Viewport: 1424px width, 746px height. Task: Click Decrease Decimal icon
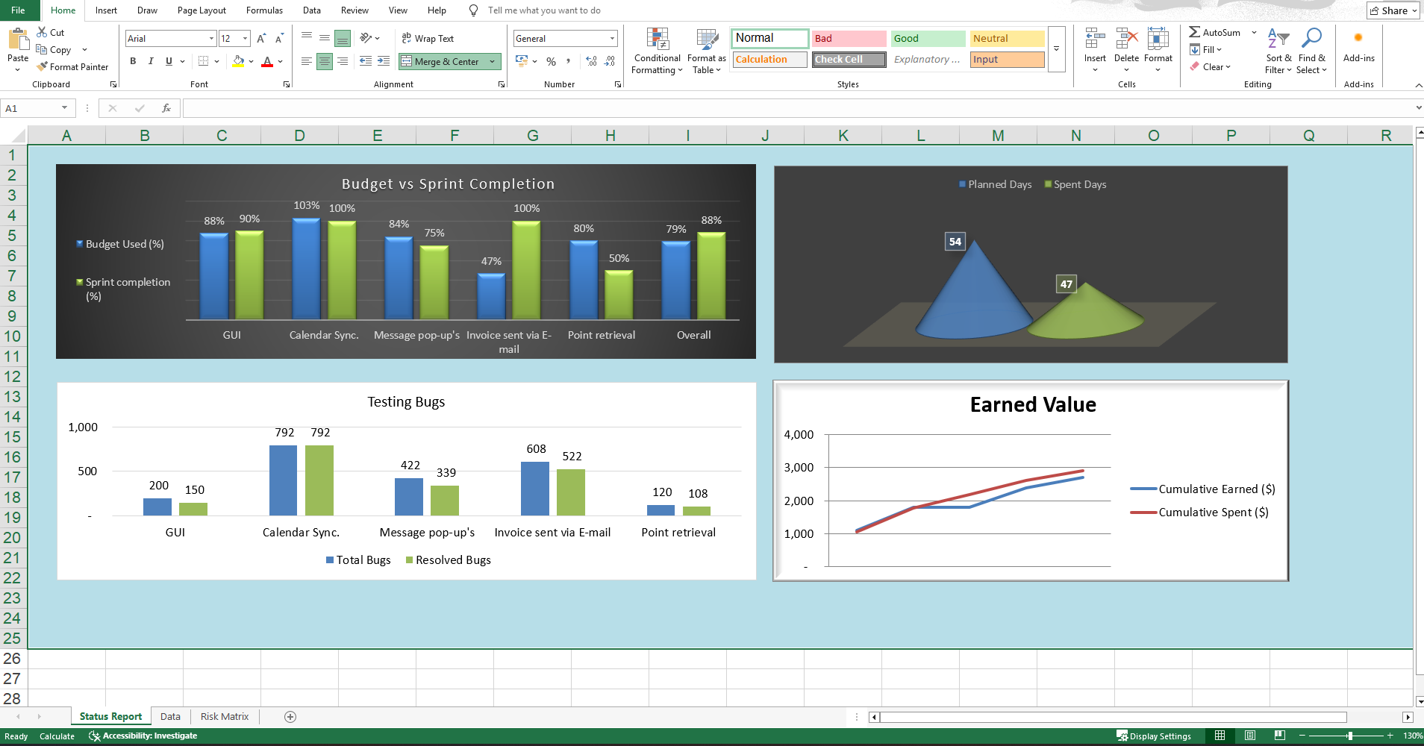pyautogui.click(x=610, y=61)
